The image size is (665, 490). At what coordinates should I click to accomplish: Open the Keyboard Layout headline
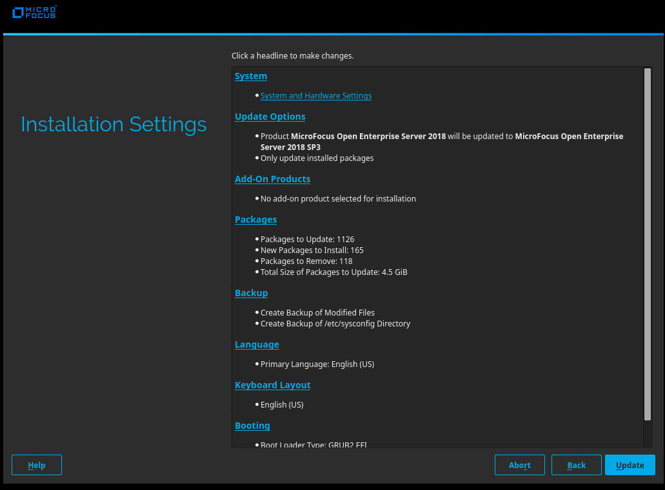pyautogui.click(x=272, y=385)
